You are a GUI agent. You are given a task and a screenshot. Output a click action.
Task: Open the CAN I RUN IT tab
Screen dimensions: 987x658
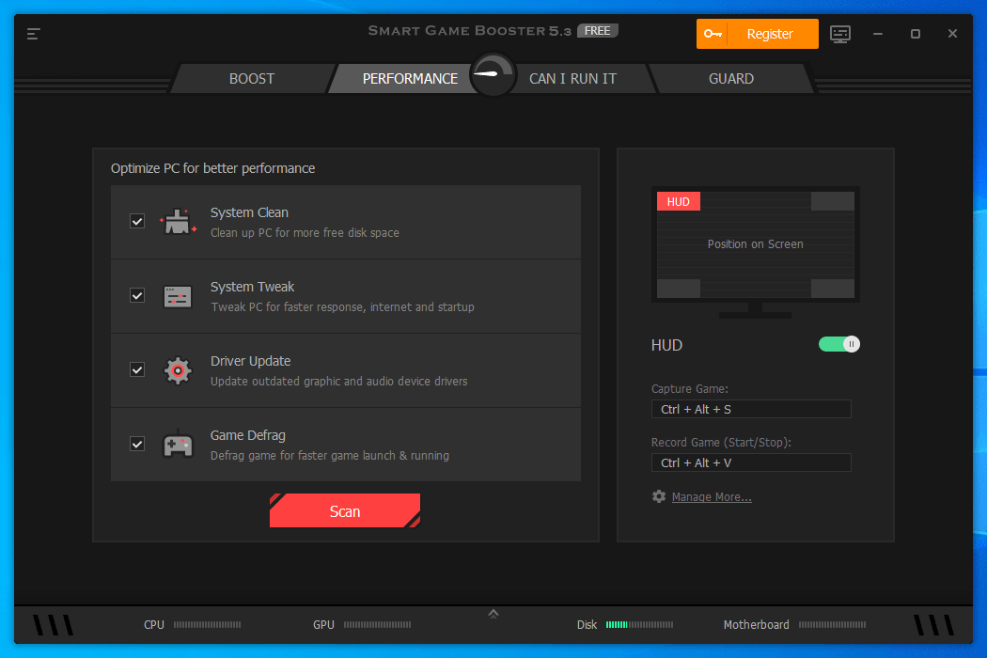pos(572,79)
